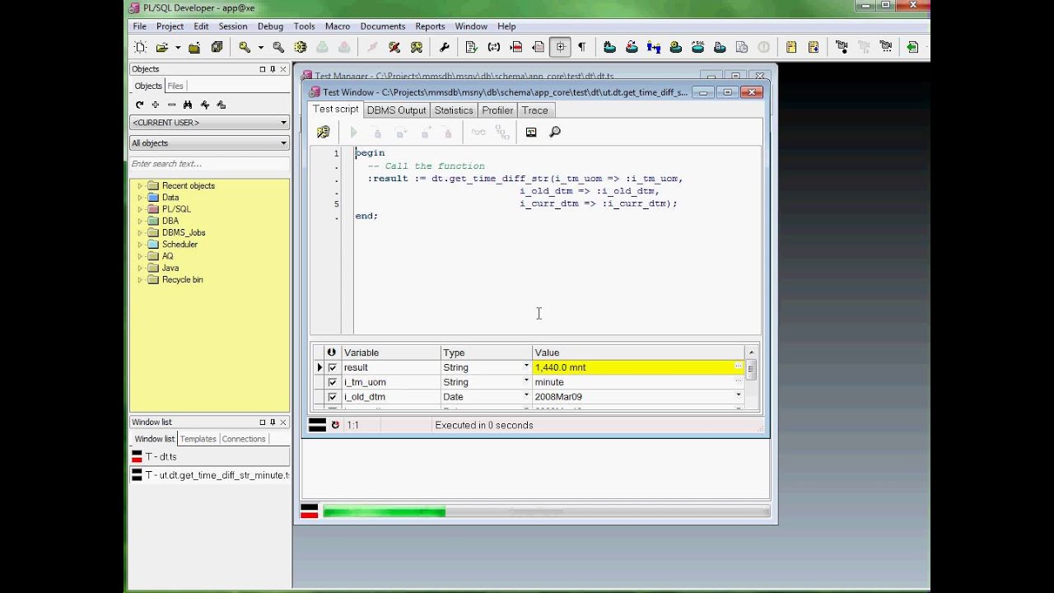The height and width of the screenshot is (593, 1054).
Task: Click the expand-all icon in Objects panel
Action: tap(156, 105)
